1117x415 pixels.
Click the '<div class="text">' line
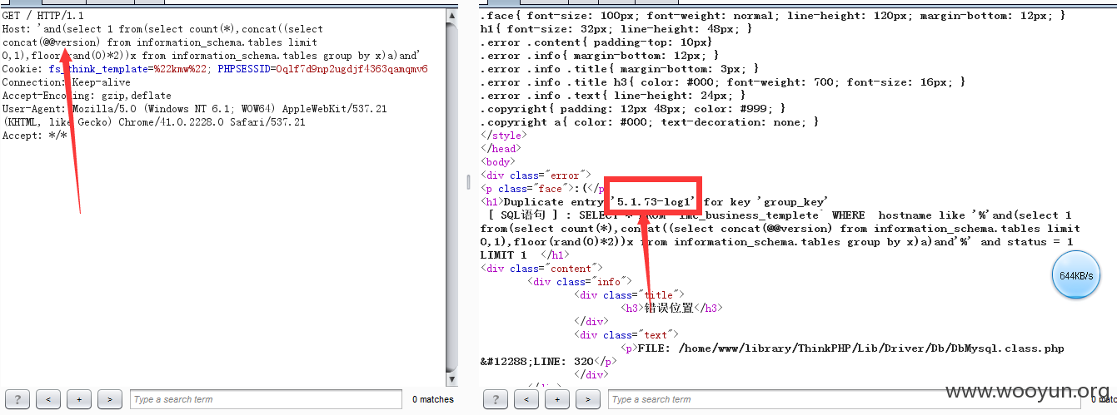click(x=626, y=335)
